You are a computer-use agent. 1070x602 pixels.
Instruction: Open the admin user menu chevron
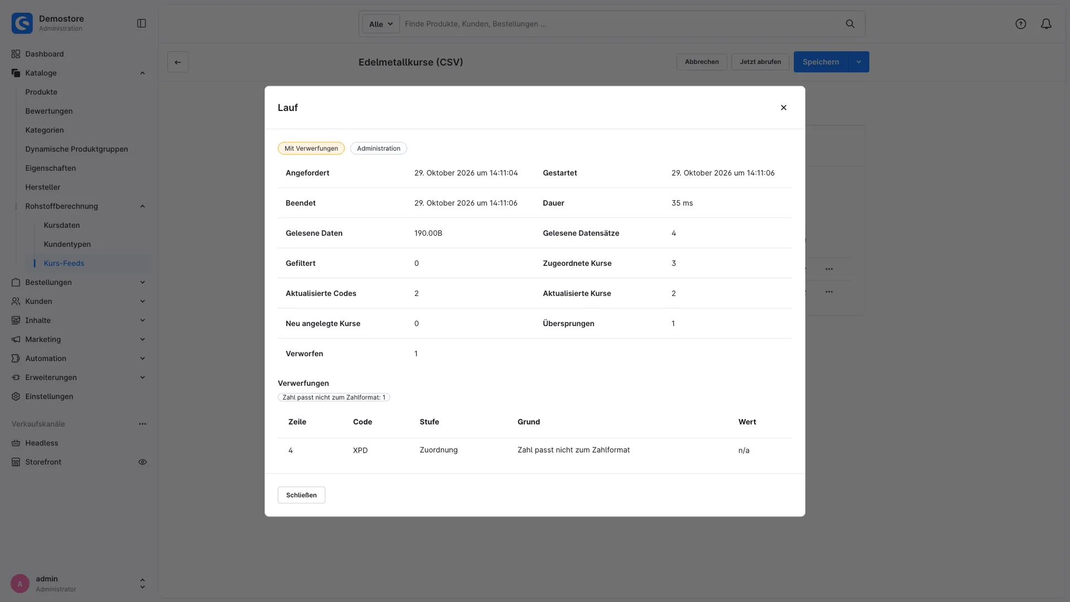pos(143,584)
